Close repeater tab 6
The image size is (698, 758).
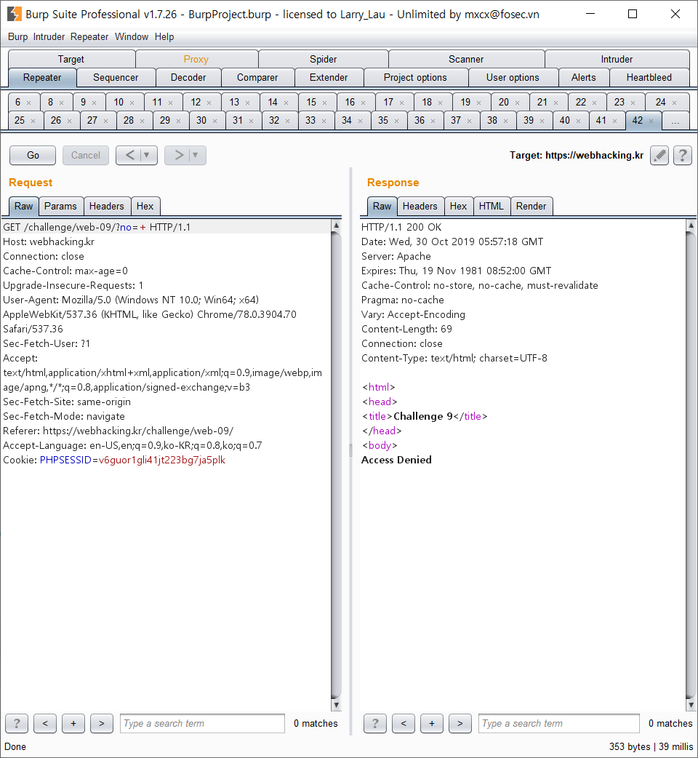tap(29, 103)
